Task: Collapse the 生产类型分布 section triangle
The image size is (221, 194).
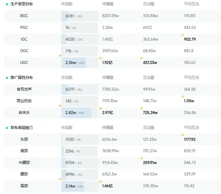Action: [7, 4]
